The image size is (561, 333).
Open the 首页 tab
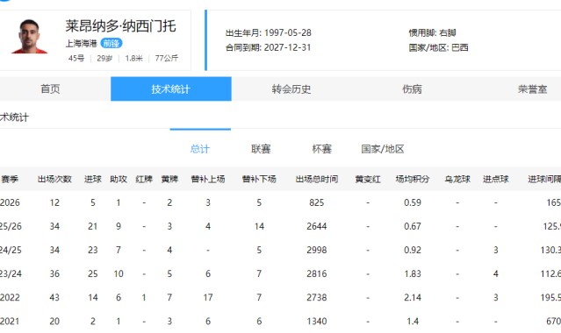tap(50, 89)
